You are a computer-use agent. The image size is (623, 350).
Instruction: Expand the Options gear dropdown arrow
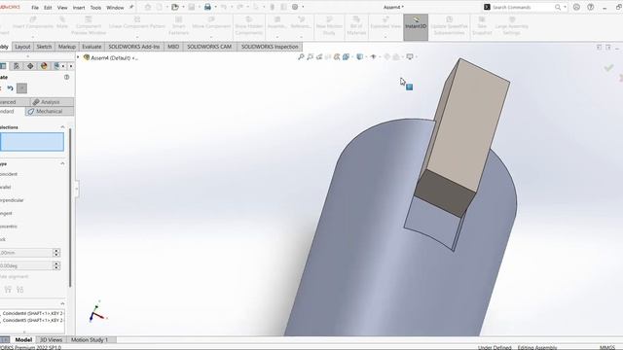coord(303,7)
